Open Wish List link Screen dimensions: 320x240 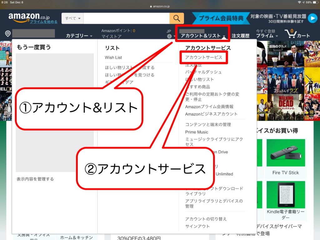(113, 57)
